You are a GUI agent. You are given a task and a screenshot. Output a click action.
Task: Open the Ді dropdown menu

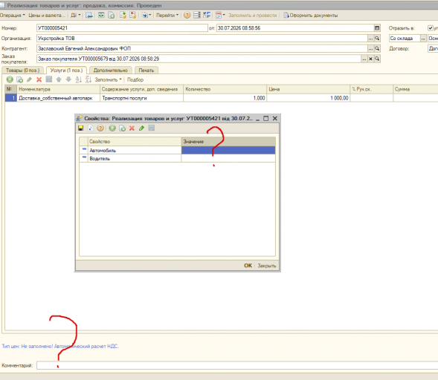coord(76,16)
